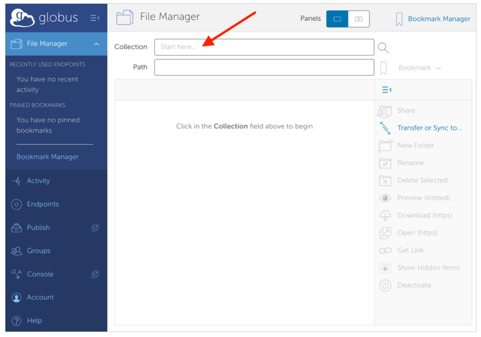Open Activity page
This screenshot has height=337, width=481.
38,181
